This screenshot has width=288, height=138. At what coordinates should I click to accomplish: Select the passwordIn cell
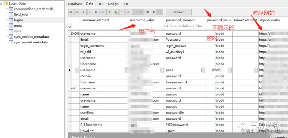coord(186,112)
